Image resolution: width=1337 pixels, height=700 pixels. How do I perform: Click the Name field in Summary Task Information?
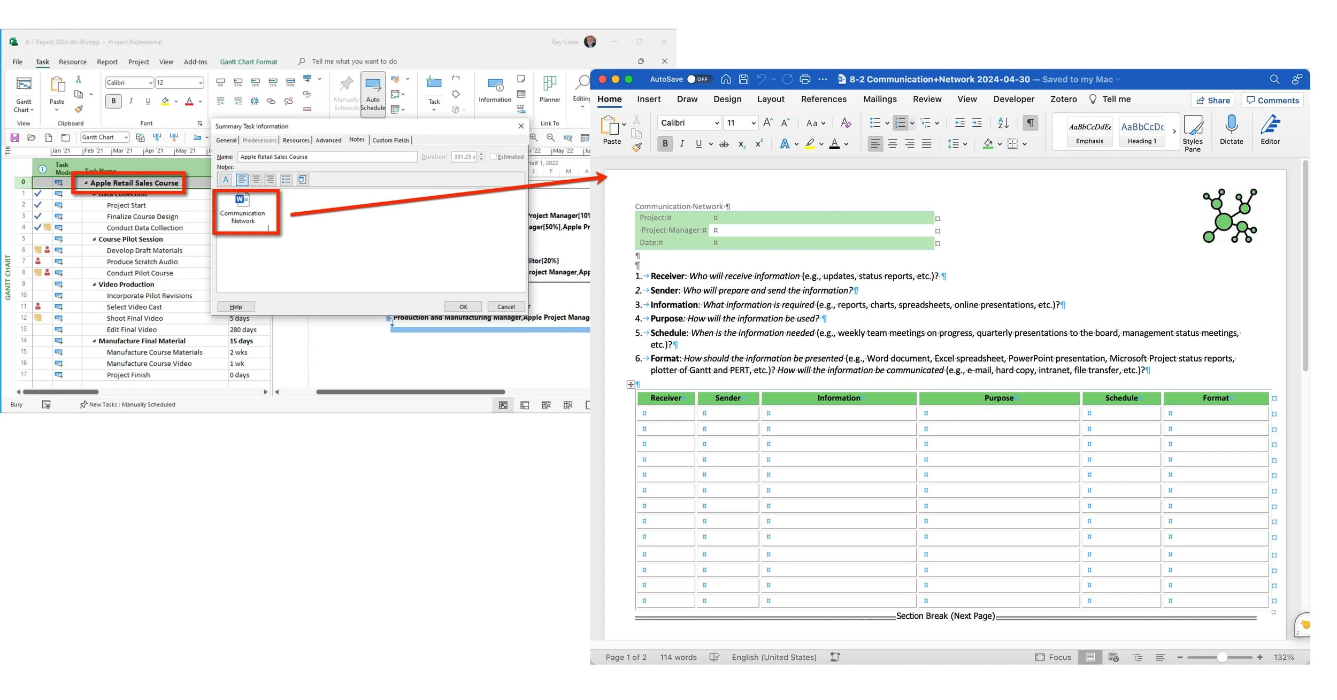327,157
